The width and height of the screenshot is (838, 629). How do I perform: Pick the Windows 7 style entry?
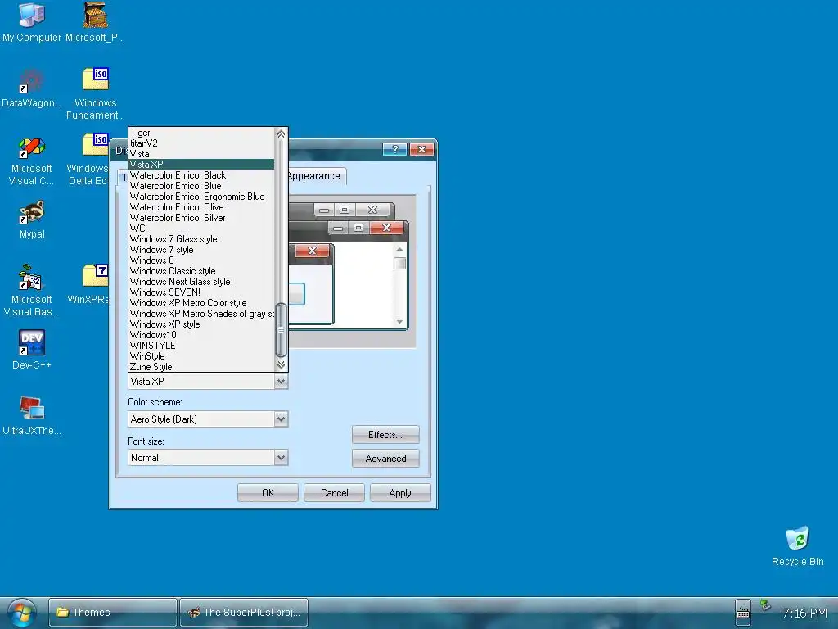tap(201, 250)
